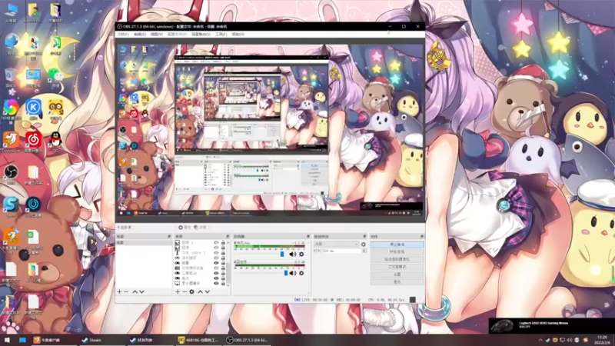Expand the system tray hidden icons chevron
615x346 pixels.
point(540,340)
